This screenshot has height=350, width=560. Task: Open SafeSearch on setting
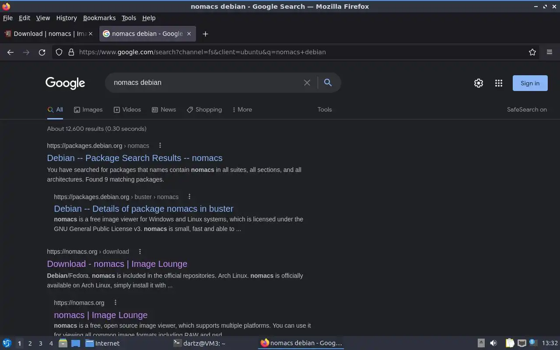pyautogui.click(x=527, y=109)
